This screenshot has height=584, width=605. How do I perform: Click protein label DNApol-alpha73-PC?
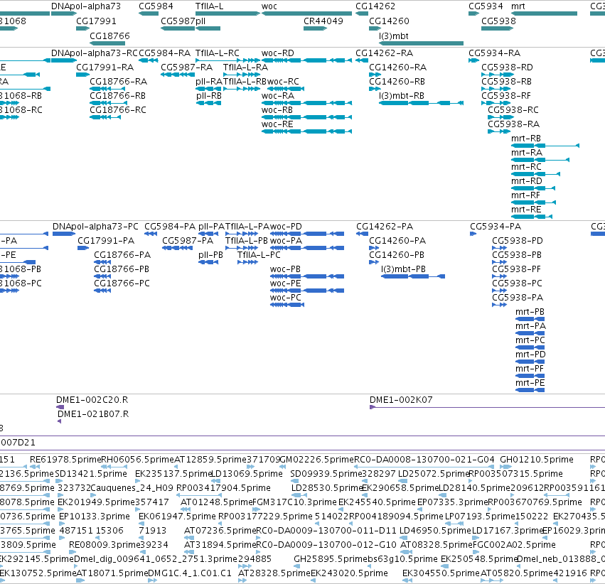(95, 226)
